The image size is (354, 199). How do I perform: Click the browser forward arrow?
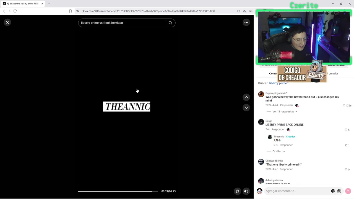coord(9,11)
